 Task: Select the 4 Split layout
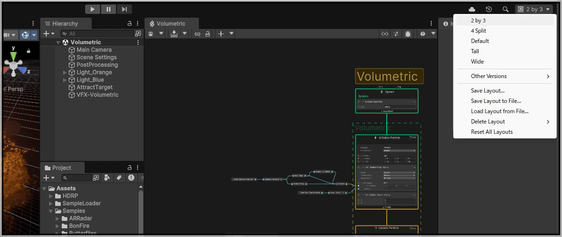click(478, 31)
